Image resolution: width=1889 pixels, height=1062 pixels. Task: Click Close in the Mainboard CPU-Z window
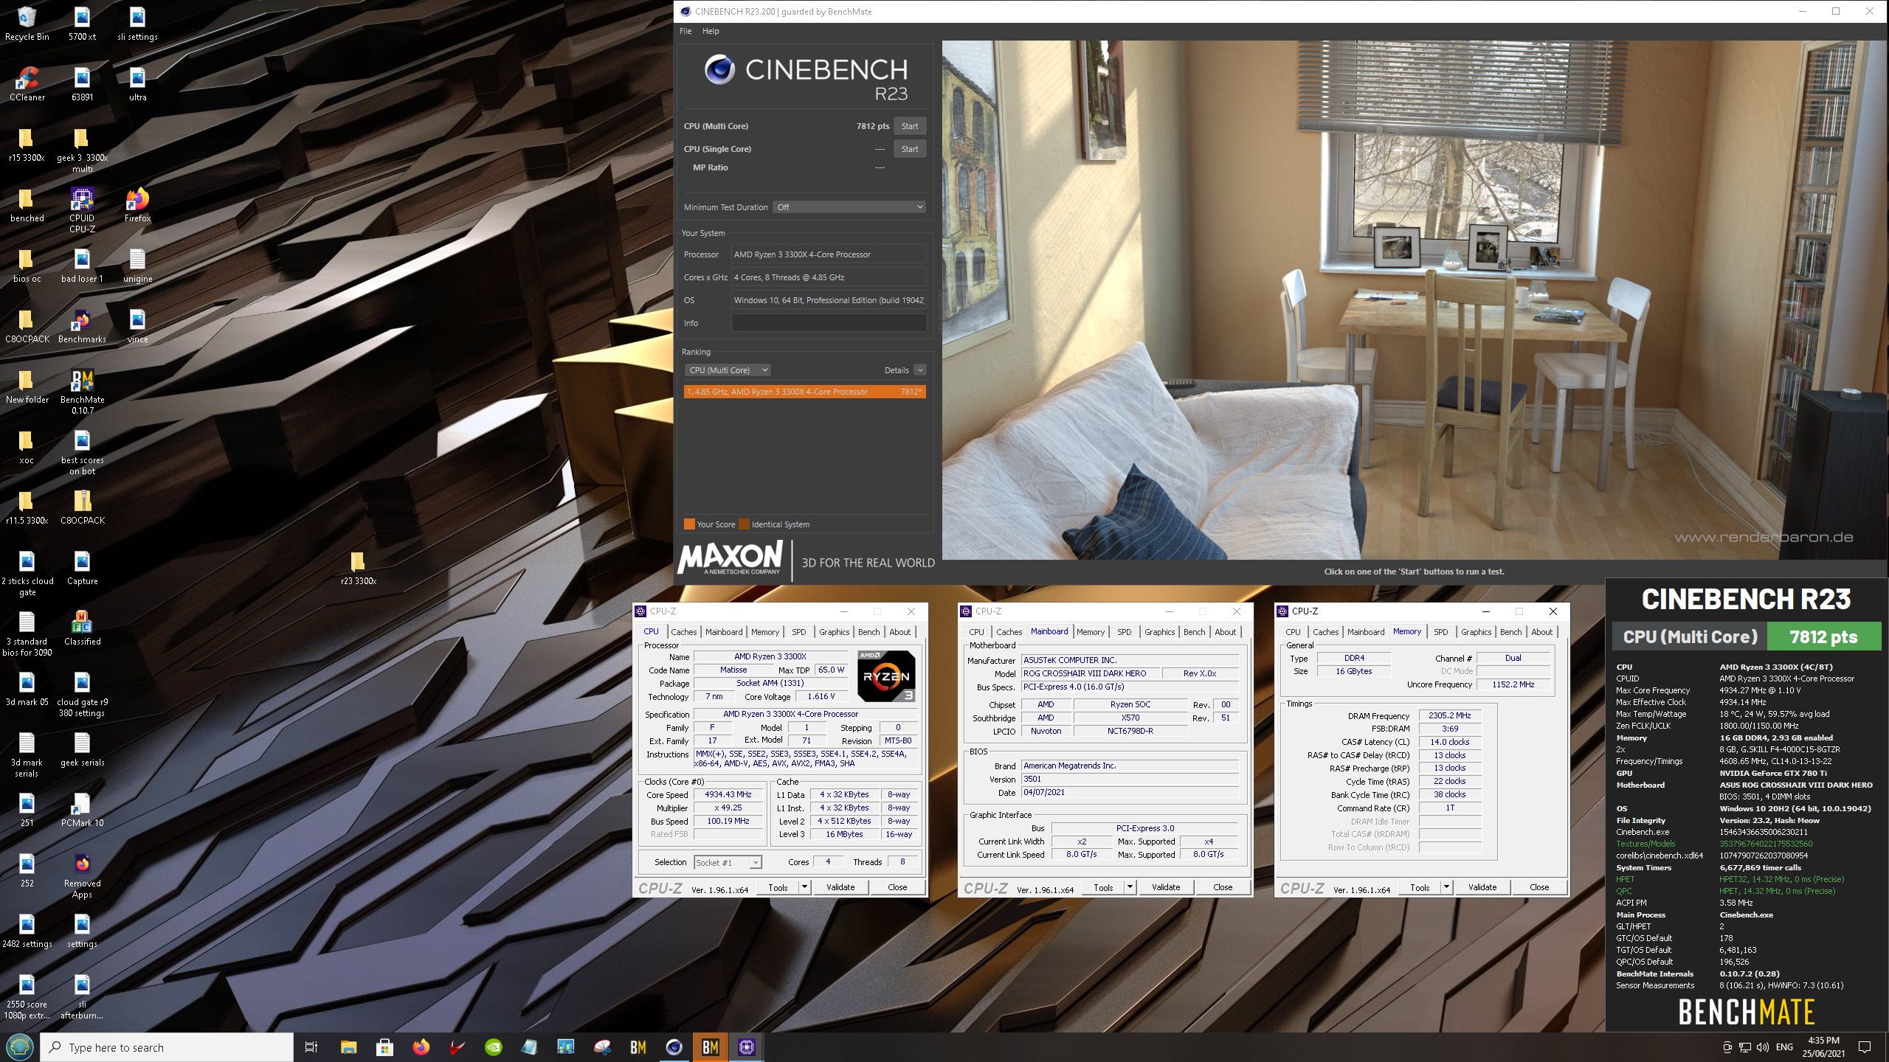(x=1223, y=887)
